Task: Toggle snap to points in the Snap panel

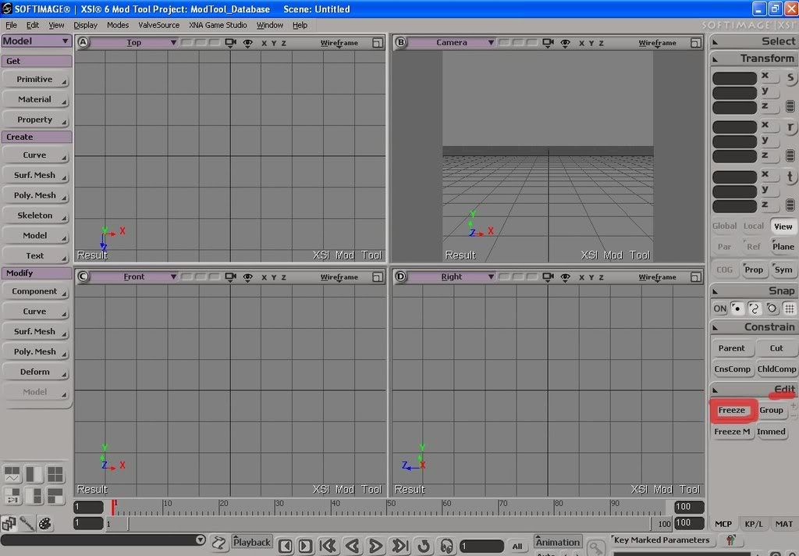Action: click(737, 308)
